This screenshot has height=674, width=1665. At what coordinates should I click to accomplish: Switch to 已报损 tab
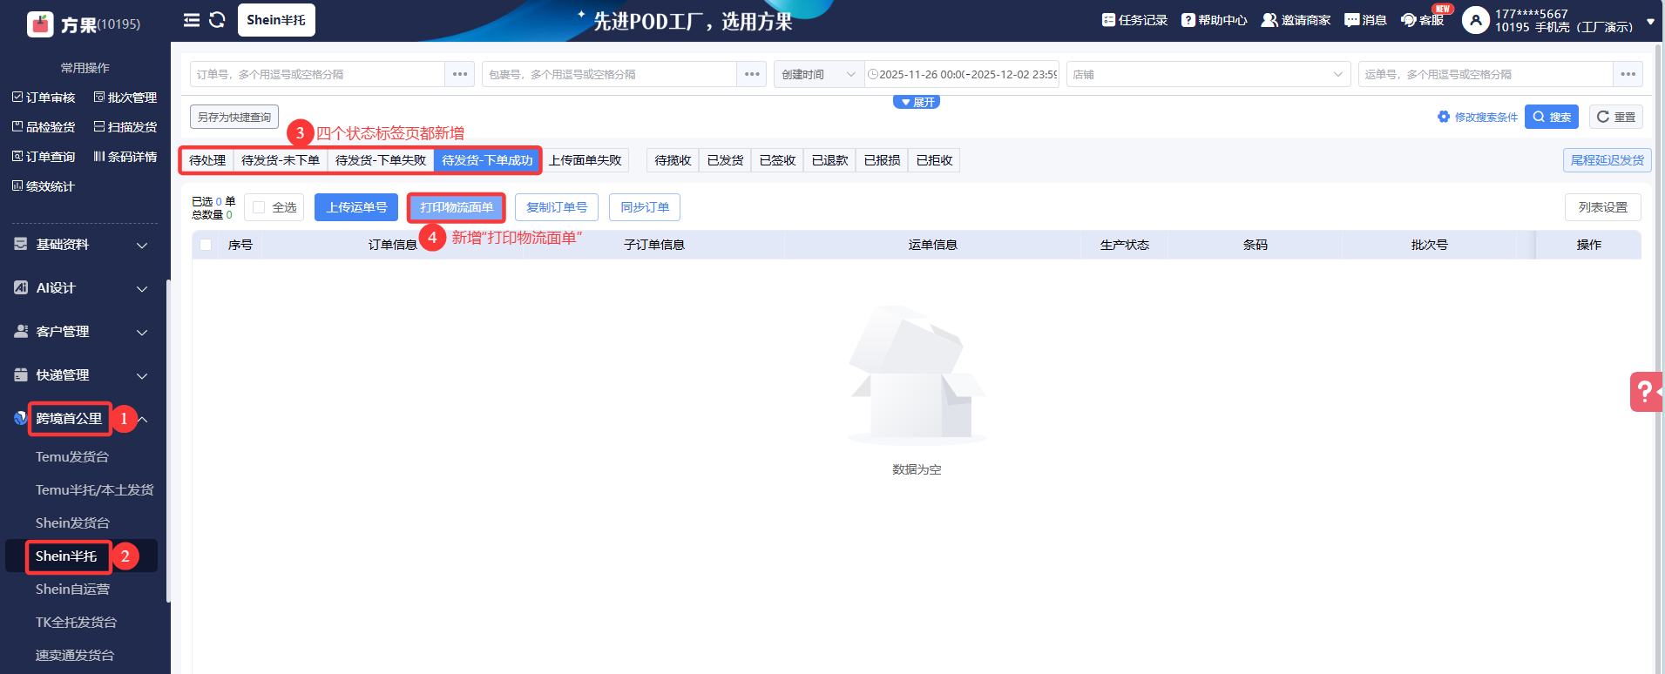[882, 160]
